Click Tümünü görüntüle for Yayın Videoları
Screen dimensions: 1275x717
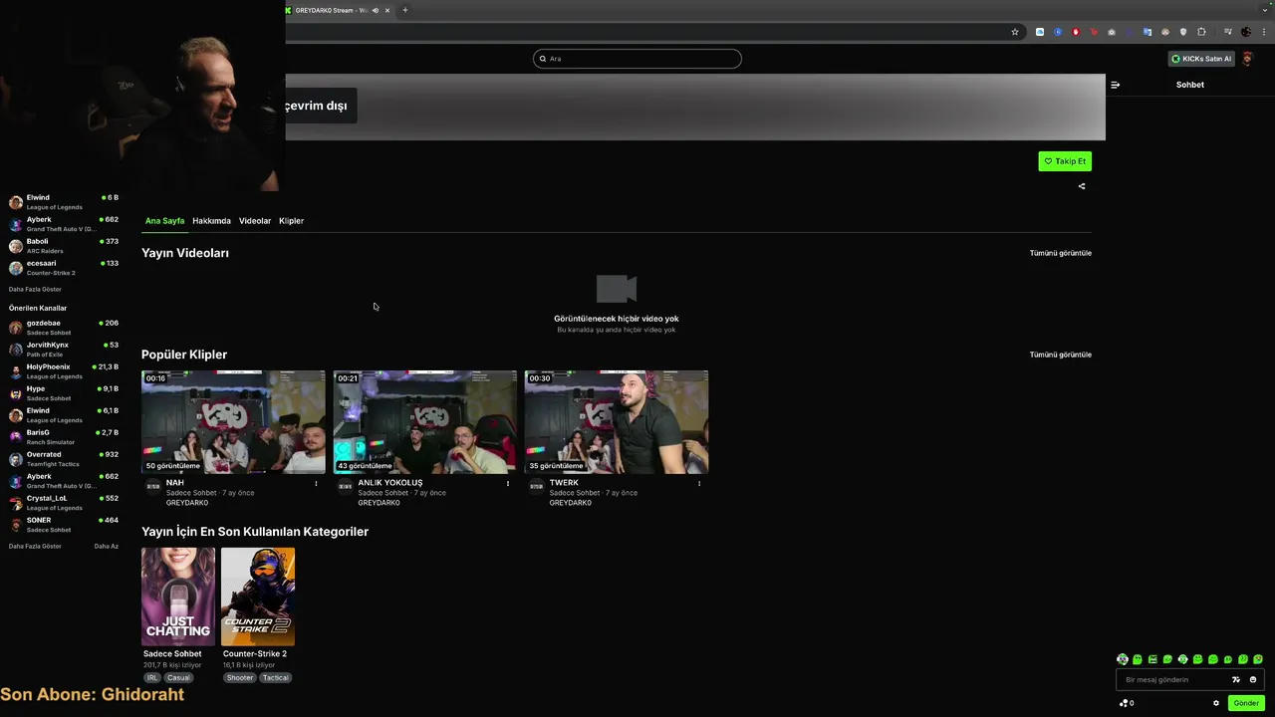pos(1060,253)
